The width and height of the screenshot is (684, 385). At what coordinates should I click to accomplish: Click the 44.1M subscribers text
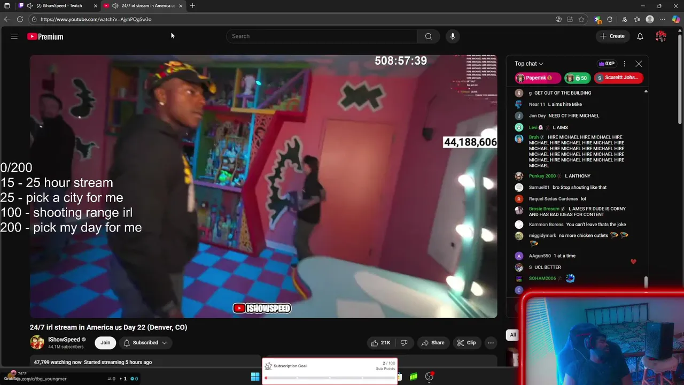point(66,347)
